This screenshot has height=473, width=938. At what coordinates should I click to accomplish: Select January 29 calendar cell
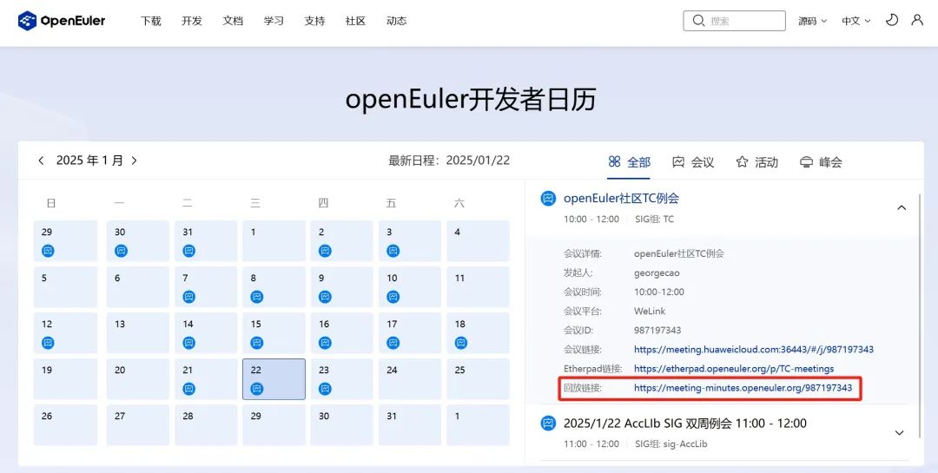click(274, 425)
